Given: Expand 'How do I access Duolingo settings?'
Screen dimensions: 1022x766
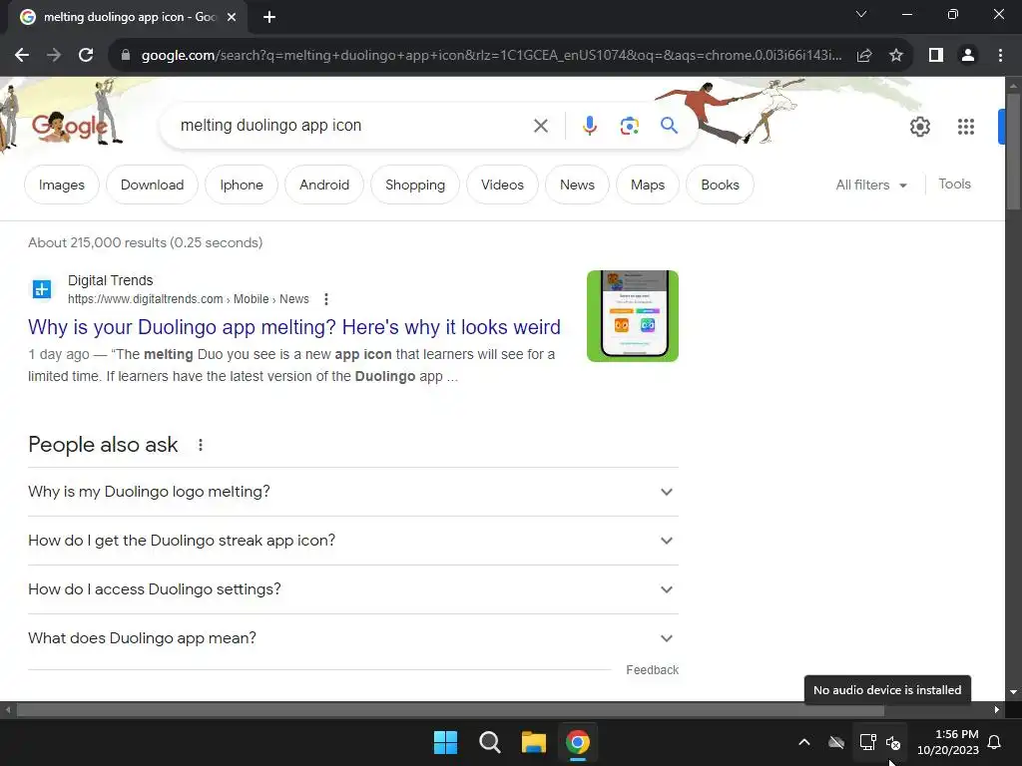Looking at the screenshot, I should pyautogui.click(x=353, y=589).
